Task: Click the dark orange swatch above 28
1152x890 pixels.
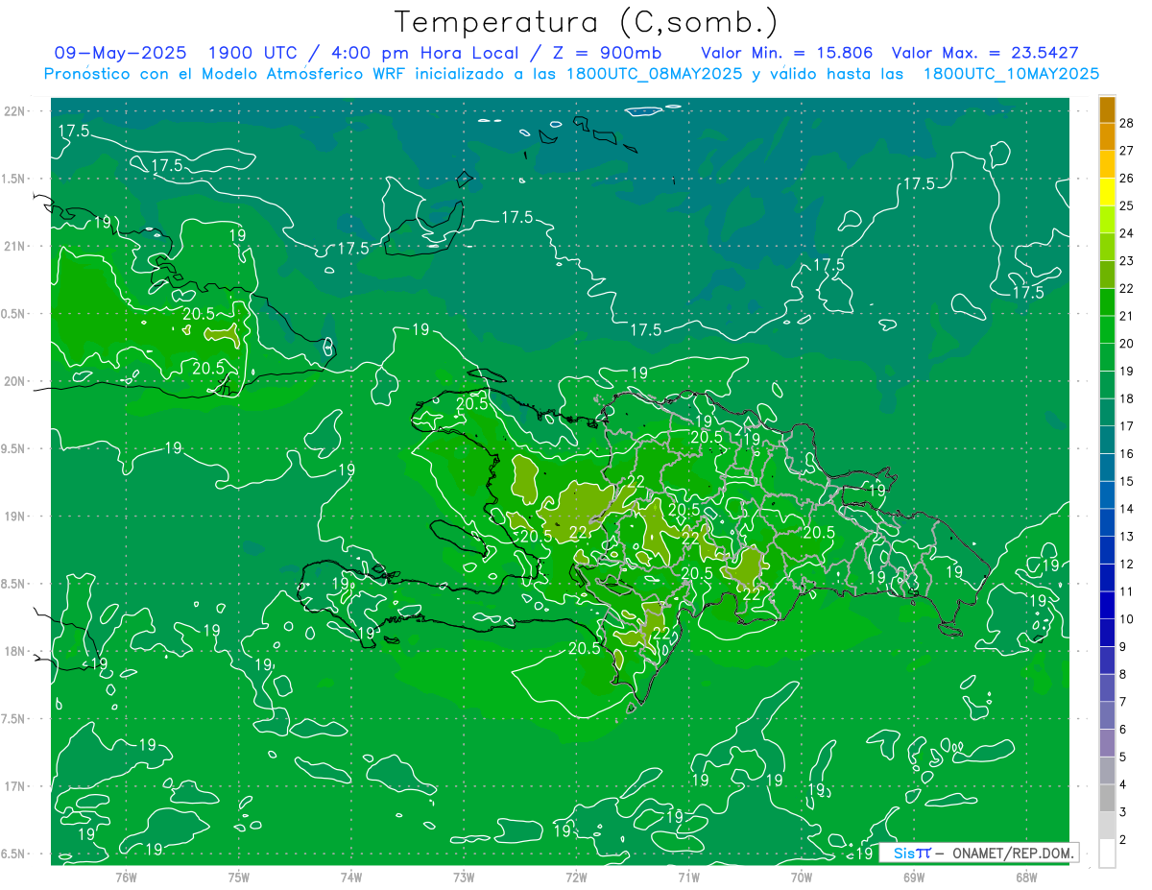Action: point(1107,109)
